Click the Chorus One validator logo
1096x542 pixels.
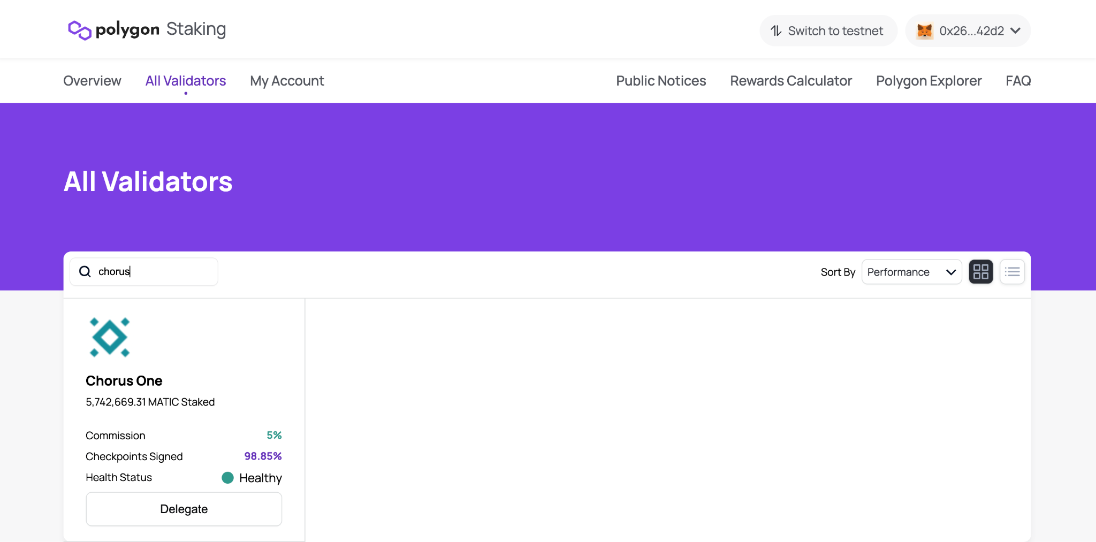pos(110,337)
